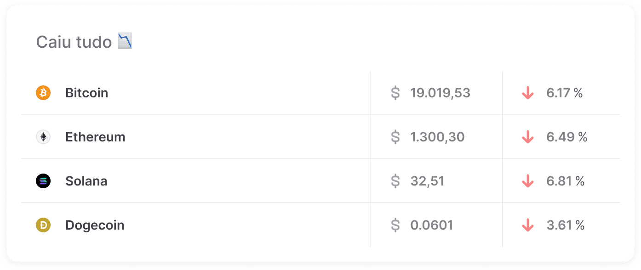Viewport: 641px width, 270px height.
Task: Select the 1.300,30 price of Ethereum
Action: (437, 136)
